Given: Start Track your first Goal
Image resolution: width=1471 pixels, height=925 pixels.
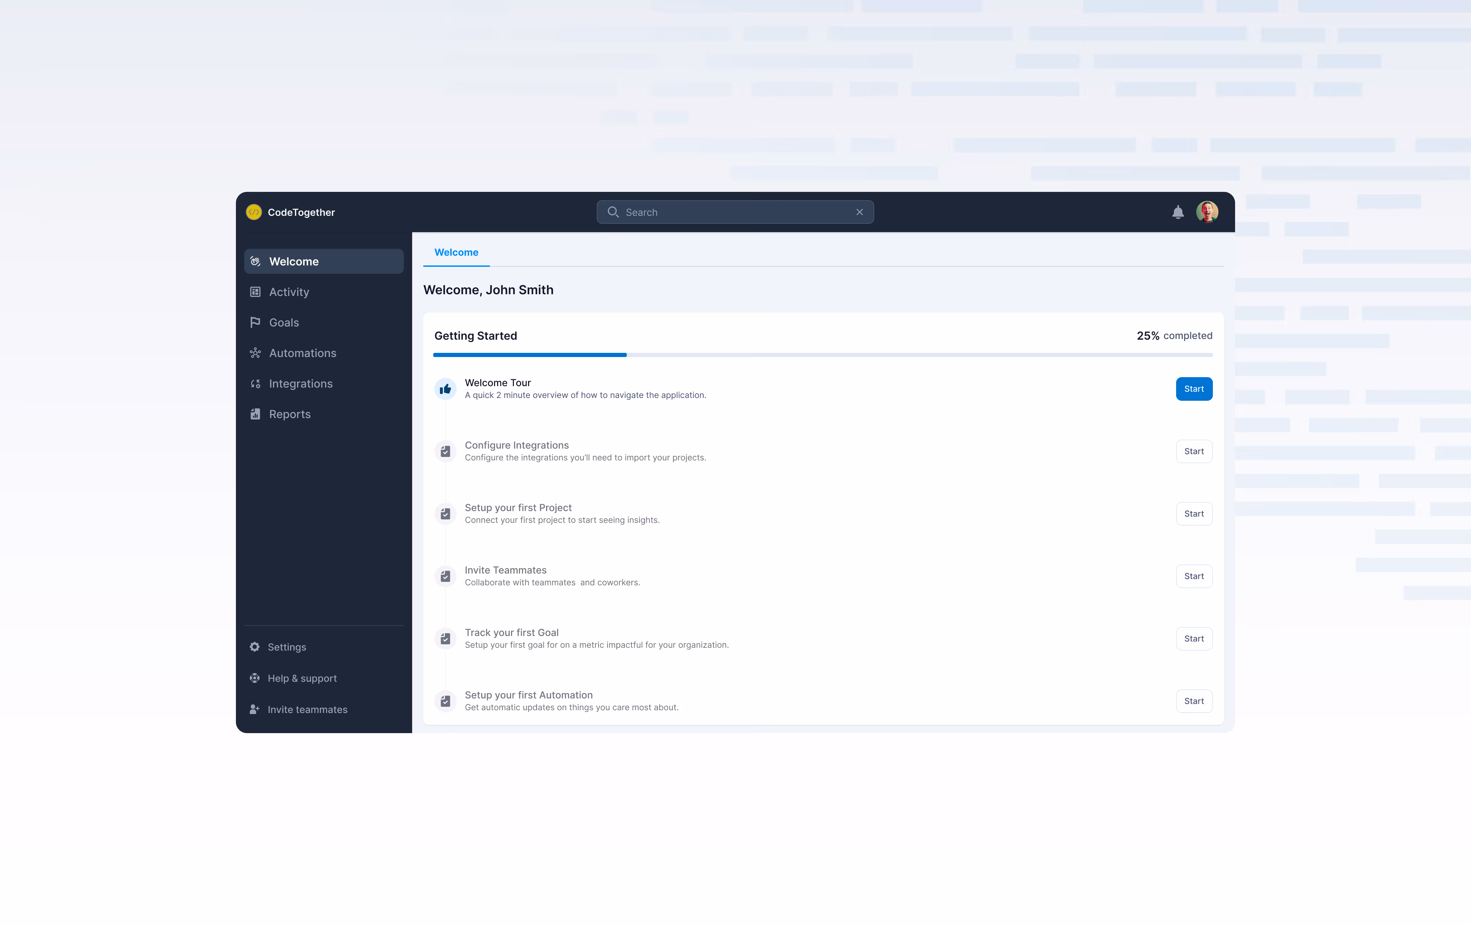Looking at the screenshot, I should click(1194, 638).
